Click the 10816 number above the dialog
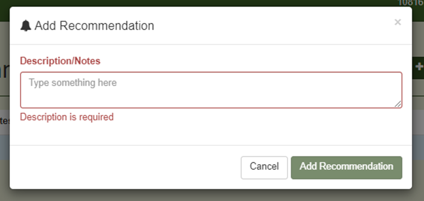 [411, 3]
